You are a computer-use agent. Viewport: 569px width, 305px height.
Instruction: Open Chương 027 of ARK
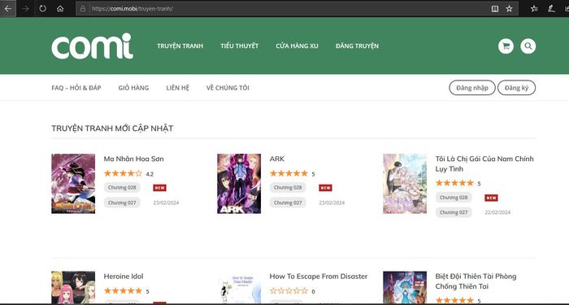pyautogui.click(x=288, y=203)
